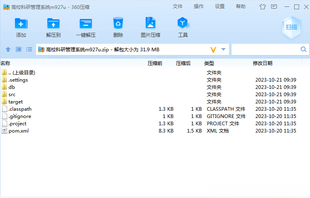Click the 360压缩 app icon in title bar
310x198 pixels.
[x=6, y=7]
